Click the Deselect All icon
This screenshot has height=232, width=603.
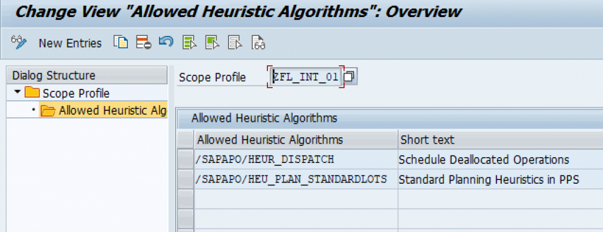[235, 42]
